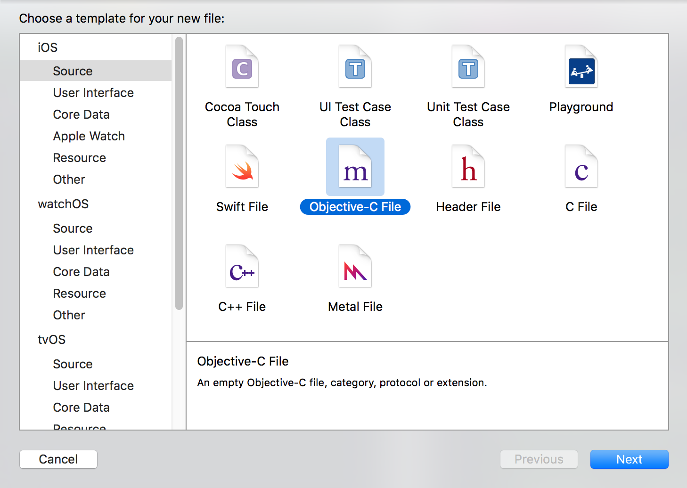The width and height of the screenshot is (687, 488).
Task: Select Source under watchOS
Action: 73,228
